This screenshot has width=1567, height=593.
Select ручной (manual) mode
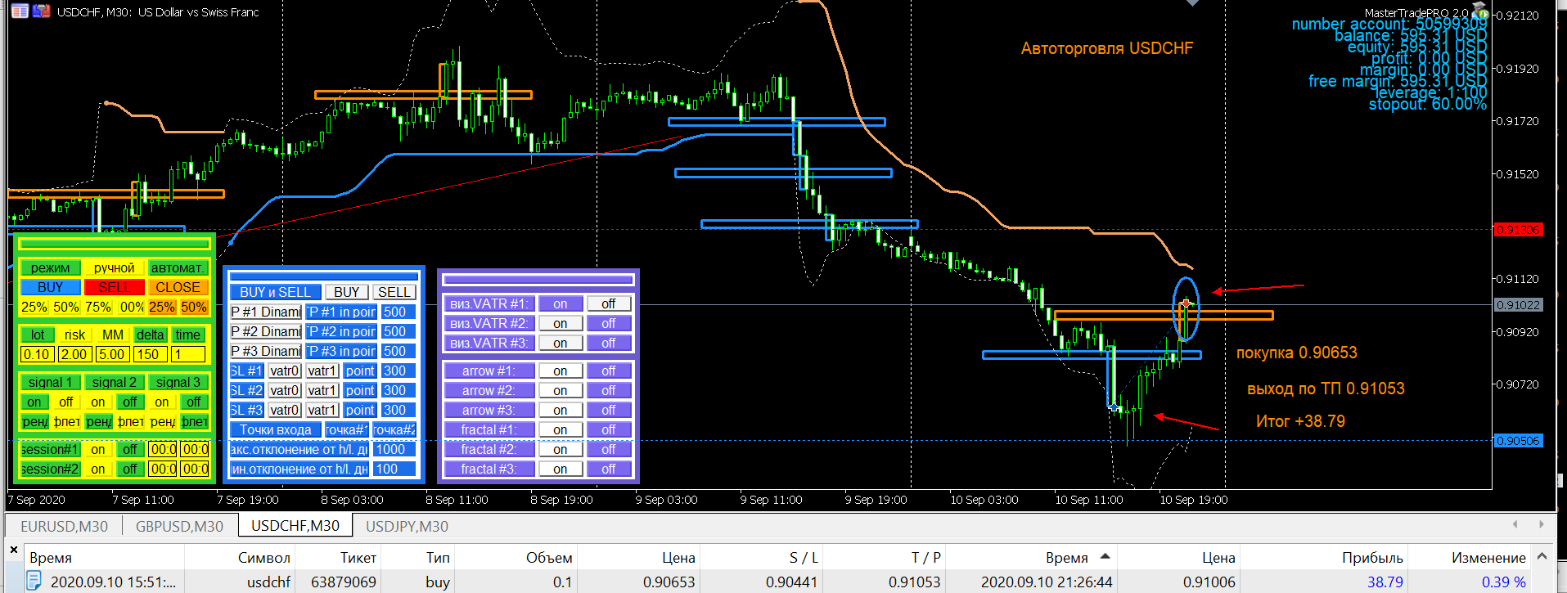(x=115, y=267)
